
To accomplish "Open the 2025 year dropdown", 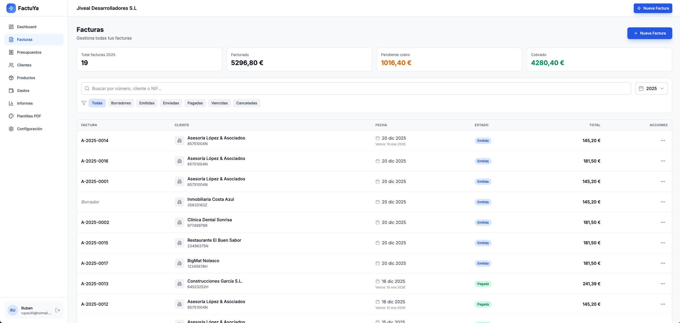I will click(x=652, y=88).
